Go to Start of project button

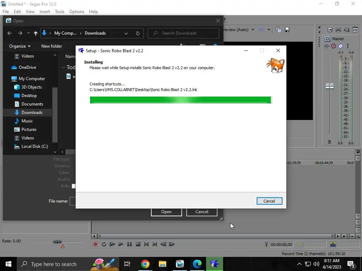[x=146, y=244]
